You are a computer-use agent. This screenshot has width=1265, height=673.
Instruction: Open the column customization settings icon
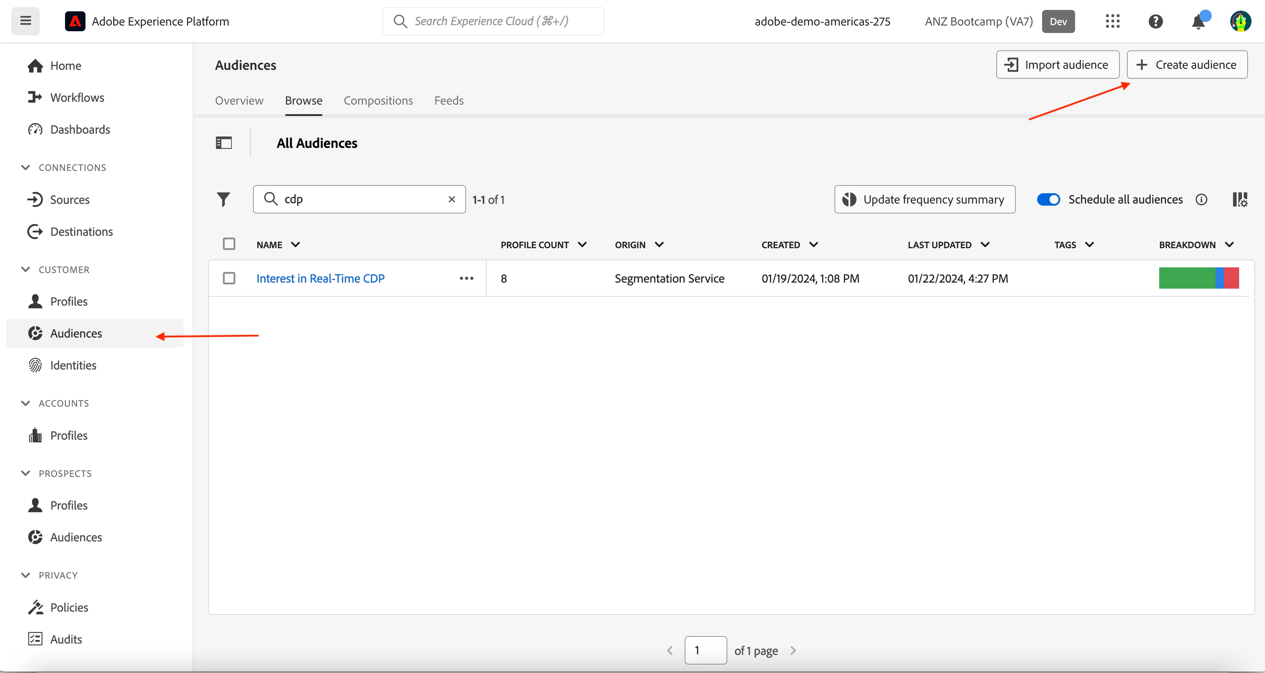1240,199
